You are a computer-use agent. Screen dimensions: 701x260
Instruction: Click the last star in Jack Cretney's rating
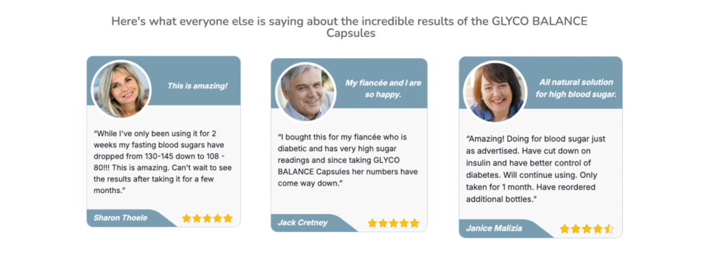[x=414, y=223]
